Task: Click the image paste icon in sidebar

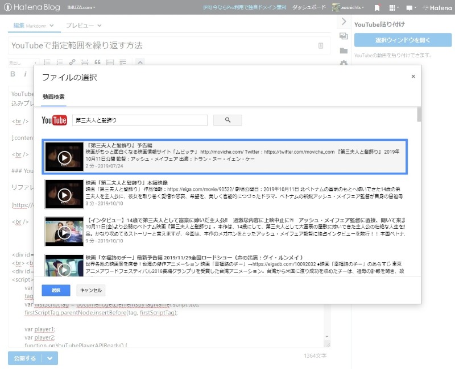Action: point(344,36)
